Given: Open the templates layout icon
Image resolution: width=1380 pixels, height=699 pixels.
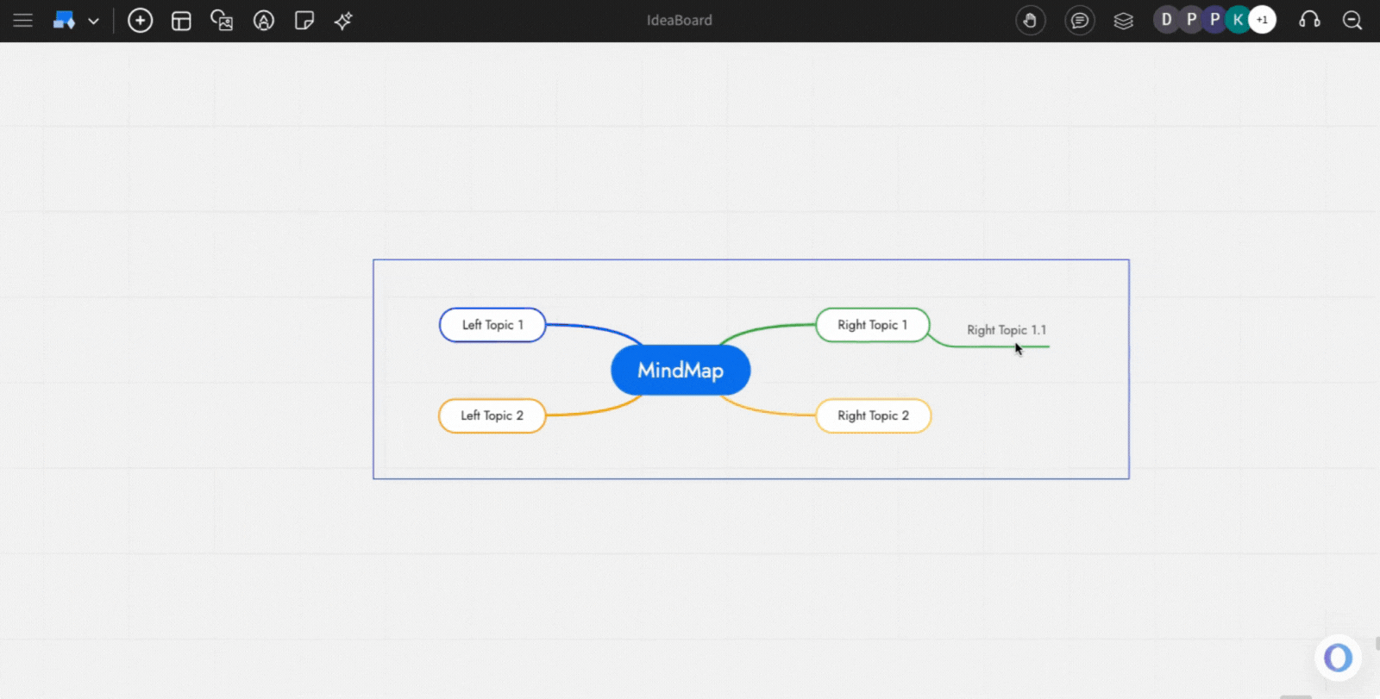Looking at the screenshot, I should click(x=181, y=21).
